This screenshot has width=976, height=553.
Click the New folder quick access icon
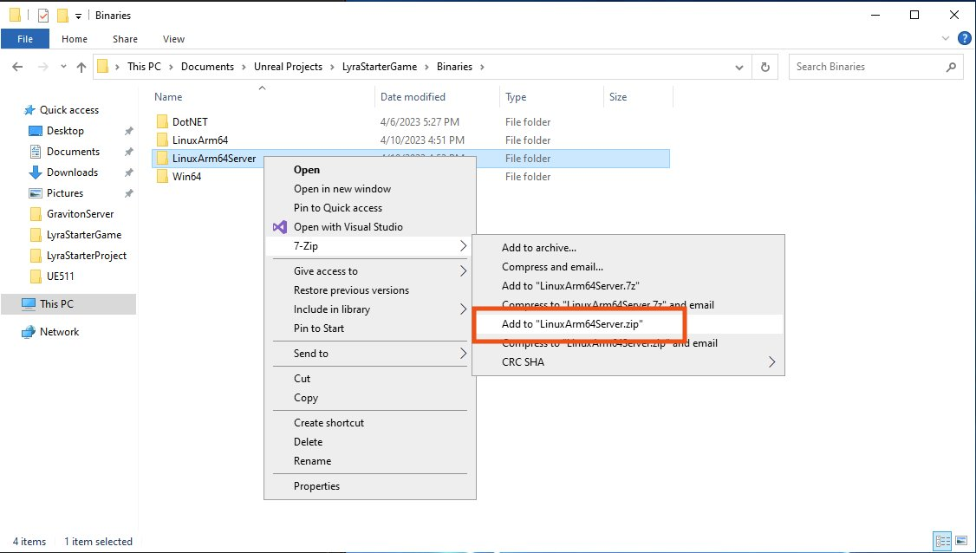click(62, 16)
